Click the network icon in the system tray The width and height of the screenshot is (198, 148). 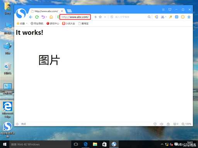click(x=167, y=145)
